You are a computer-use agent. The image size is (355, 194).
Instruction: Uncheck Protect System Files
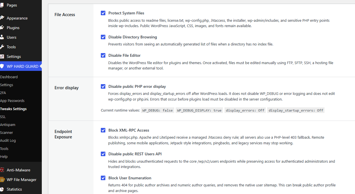pyautogui.click(x=103, y=13)
